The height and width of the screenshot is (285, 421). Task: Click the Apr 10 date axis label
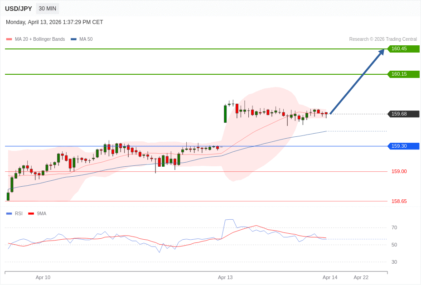pos(43,277)
